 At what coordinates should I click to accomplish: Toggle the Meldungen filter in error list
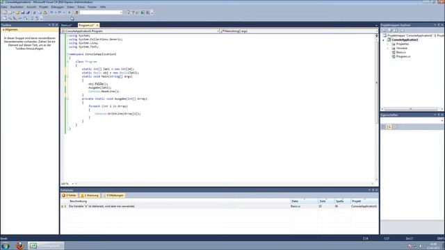[x=113, y=196]
